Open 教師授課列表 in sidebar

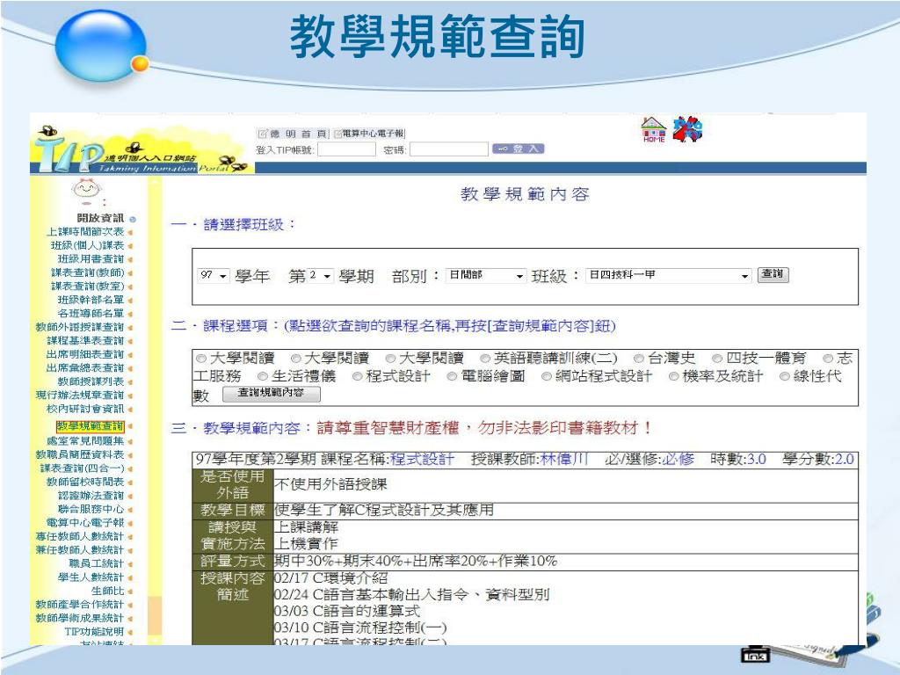pyautogui.click(x=91, y=381)
